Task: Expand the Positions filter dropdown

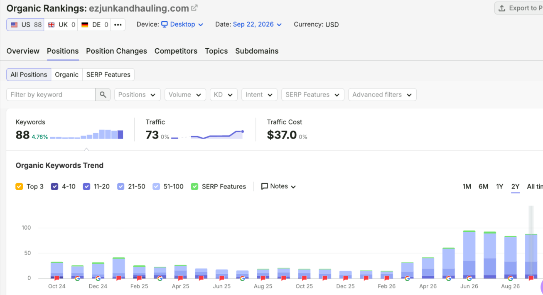Action: (138, 94)
